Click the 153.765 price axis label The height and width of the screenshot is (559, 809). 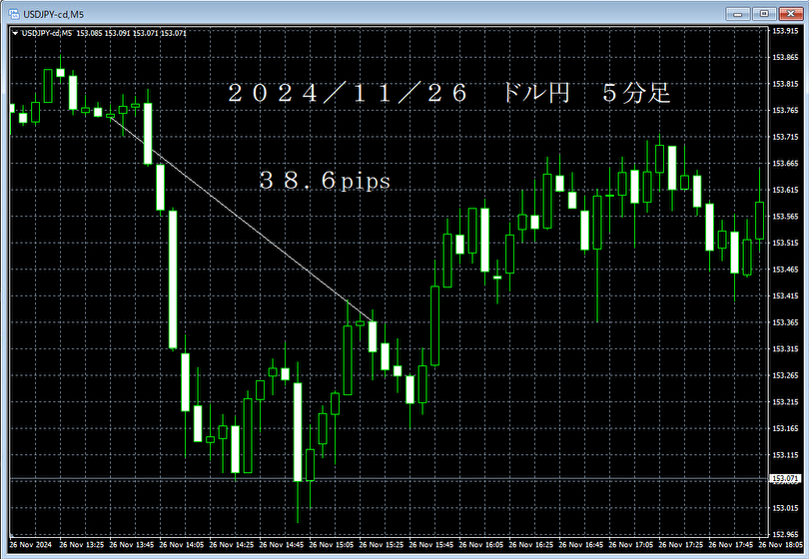tap(785, 111)
